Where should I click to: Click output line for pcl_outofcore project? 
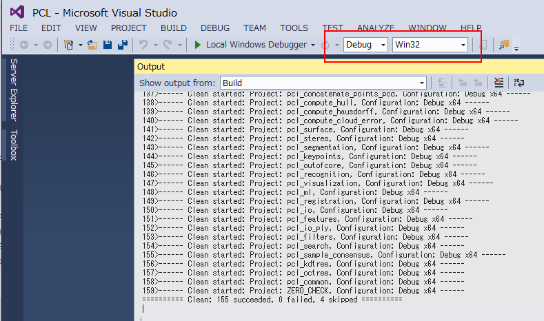coord(309,166)
